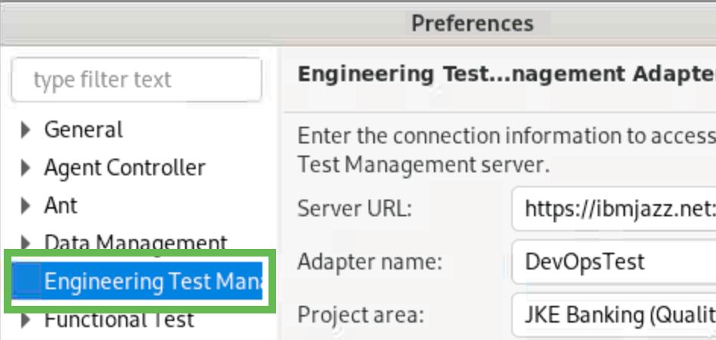Open the Ant preferences category
Screen dimensions: 716x340
[x=61, y=206]
